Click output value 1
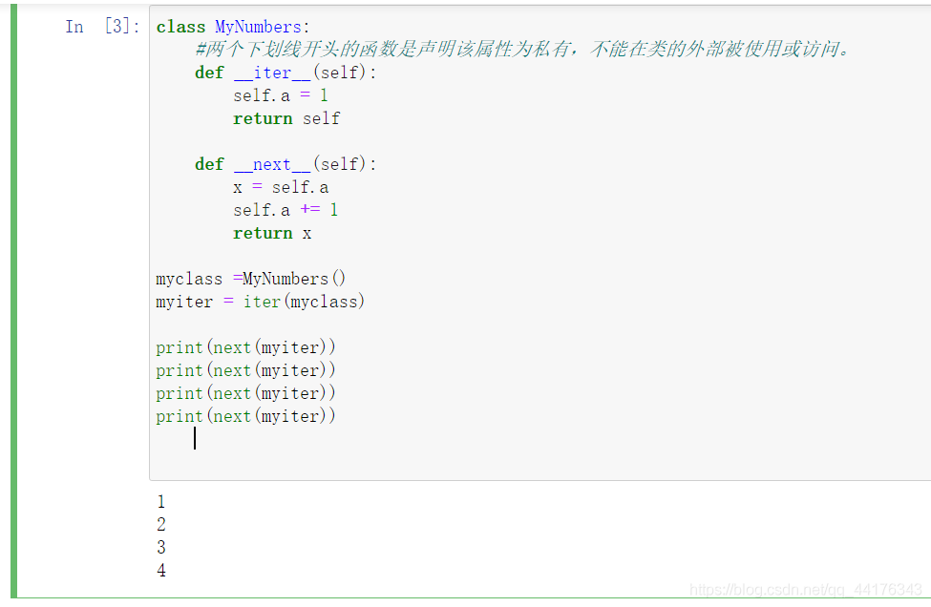Screen dimensions: 931x607 click(161, 502)
